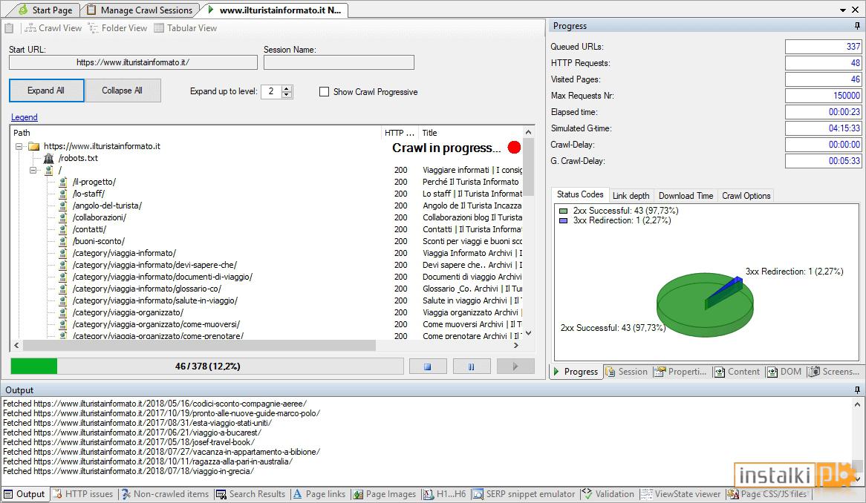Open the Page Images tab
This screenshot has height=503, width=866.
pos(385,494)
